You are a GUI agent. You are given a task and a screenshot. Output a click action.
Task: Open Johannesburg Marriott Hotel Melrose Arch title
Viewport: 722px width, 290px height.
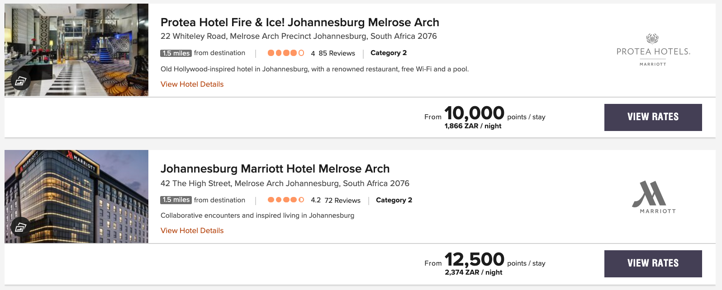pos(275,168)
